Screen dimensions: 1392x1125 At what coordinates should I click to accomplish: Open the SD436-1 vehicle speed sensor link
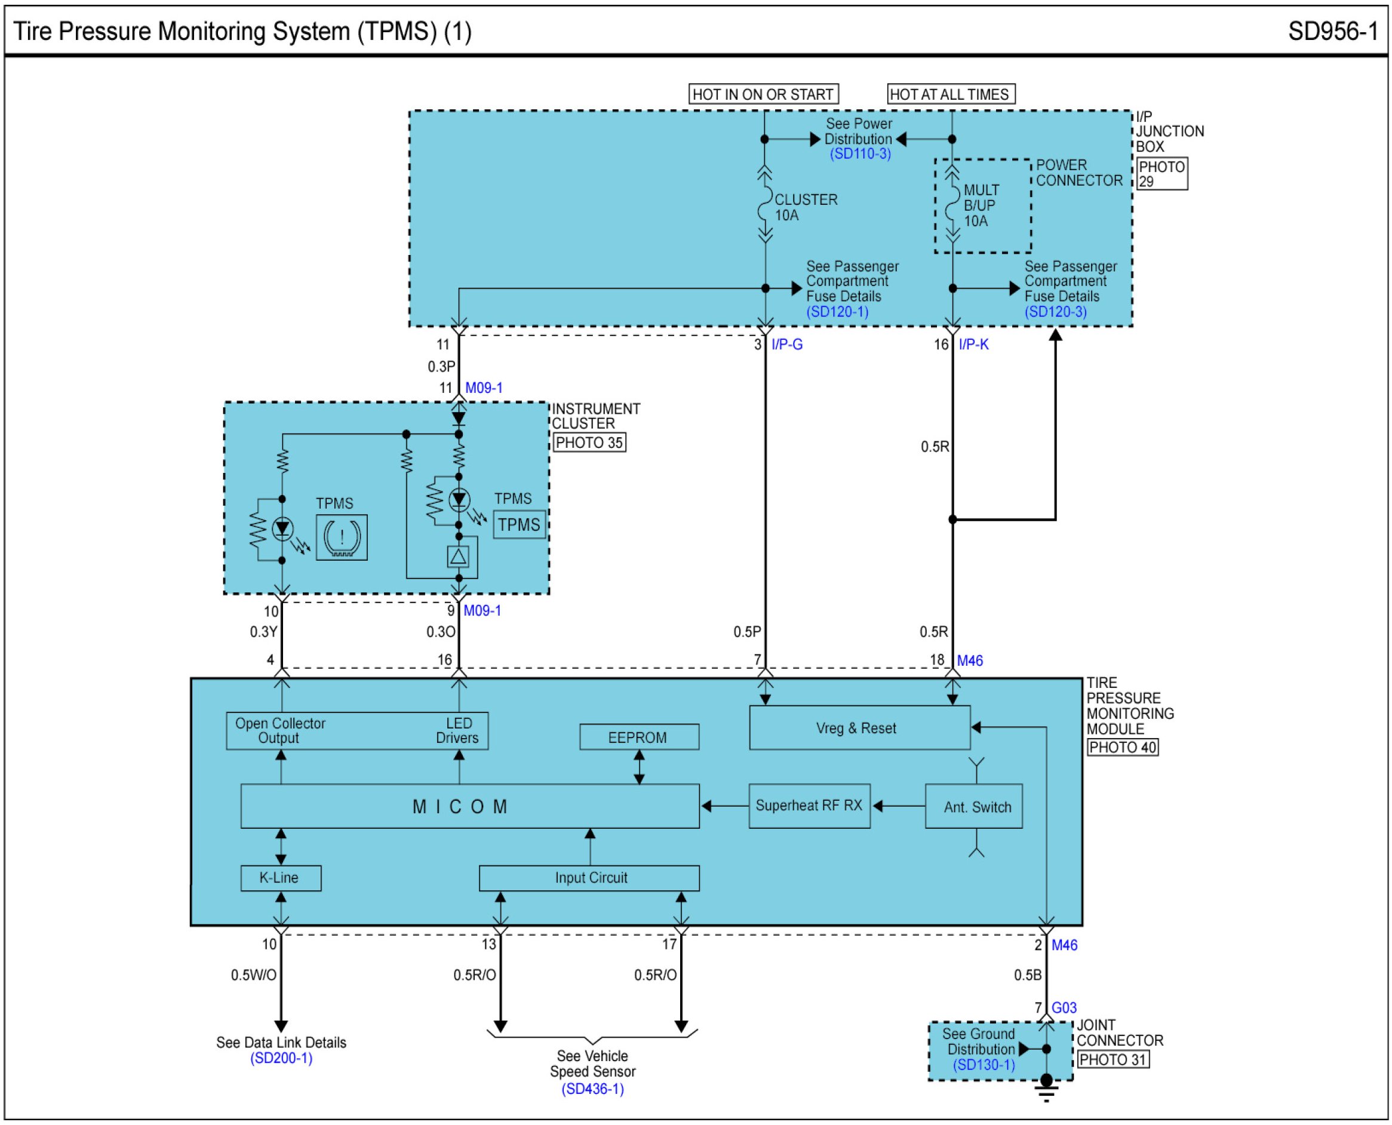point(592,1089)
